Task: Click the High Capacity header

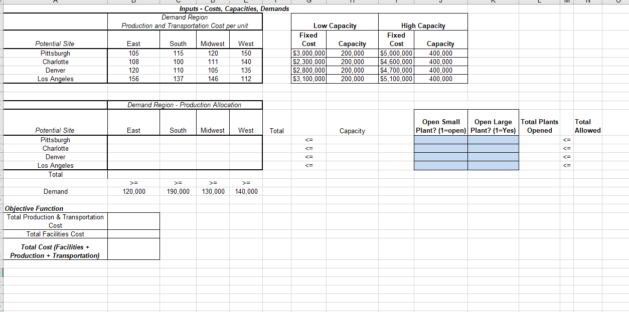Action: (423, 26)
